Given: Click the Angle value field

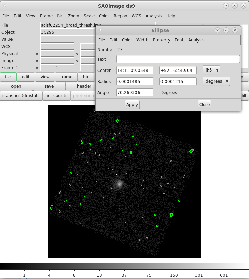Looking at the screenshot, I should [134, 92].
